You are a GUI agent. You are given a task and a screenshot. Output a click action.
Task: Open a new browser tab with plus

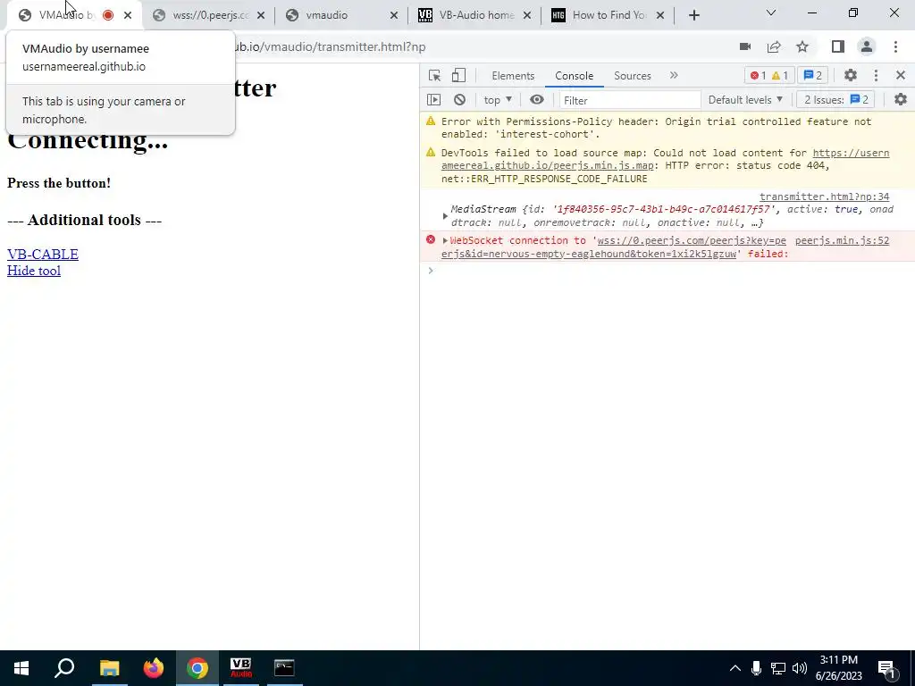point(693,15)
